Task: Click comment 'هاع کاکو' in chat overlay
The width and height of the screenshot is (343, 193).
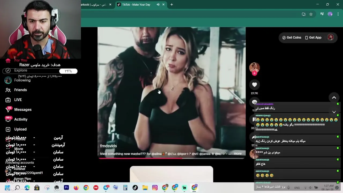Action: click(260, 164)
